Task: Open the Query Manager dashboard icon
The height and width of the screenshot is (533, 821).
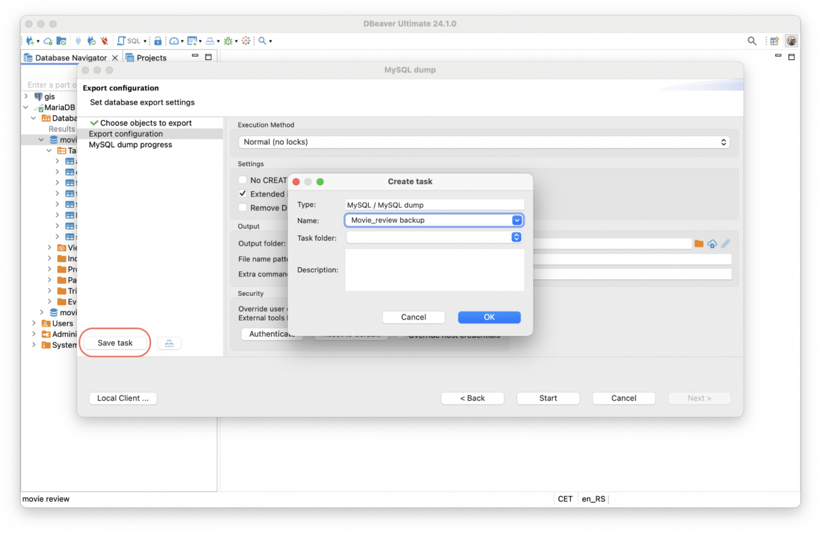Action: tap(175, 41)
